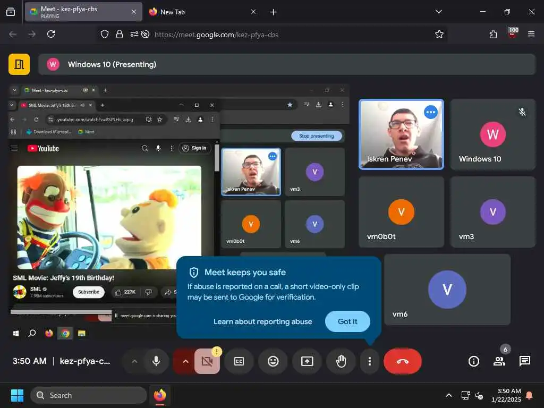Expand audio settings chevron beside microphone
The width and height of the screenshot is (544, 408).
[134, 361]
